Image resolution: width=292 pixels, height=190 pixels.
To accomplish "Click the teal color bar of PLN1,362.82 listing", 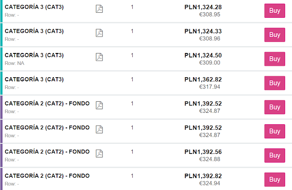I will tap(1, 83).
